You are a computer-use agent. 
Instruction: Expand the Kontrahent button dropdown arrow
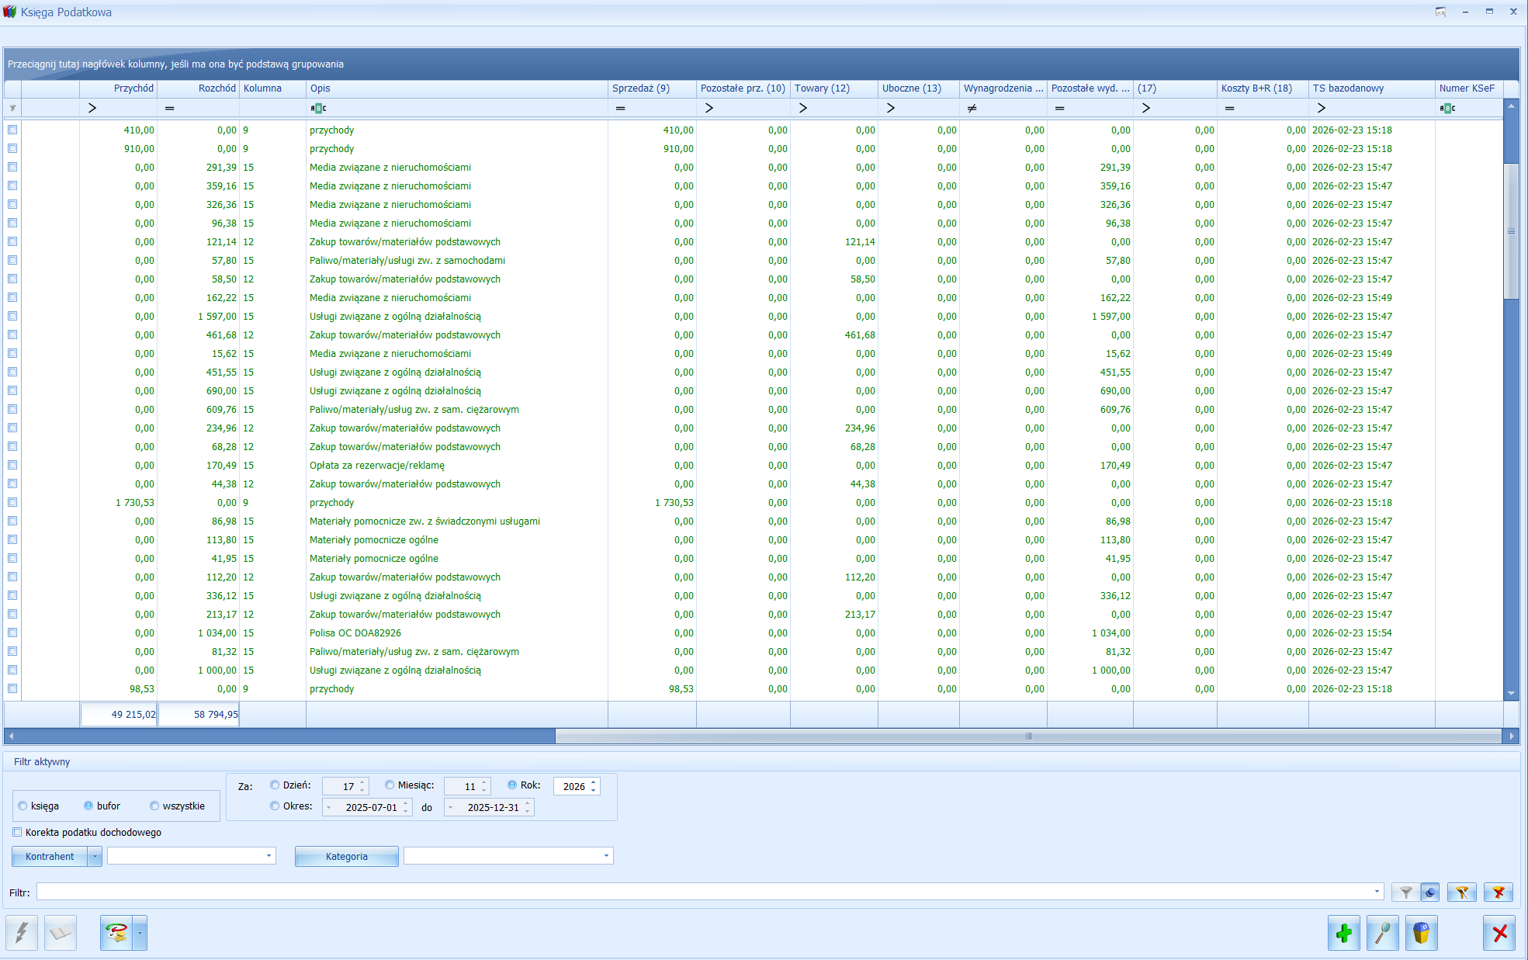(95, 857)
